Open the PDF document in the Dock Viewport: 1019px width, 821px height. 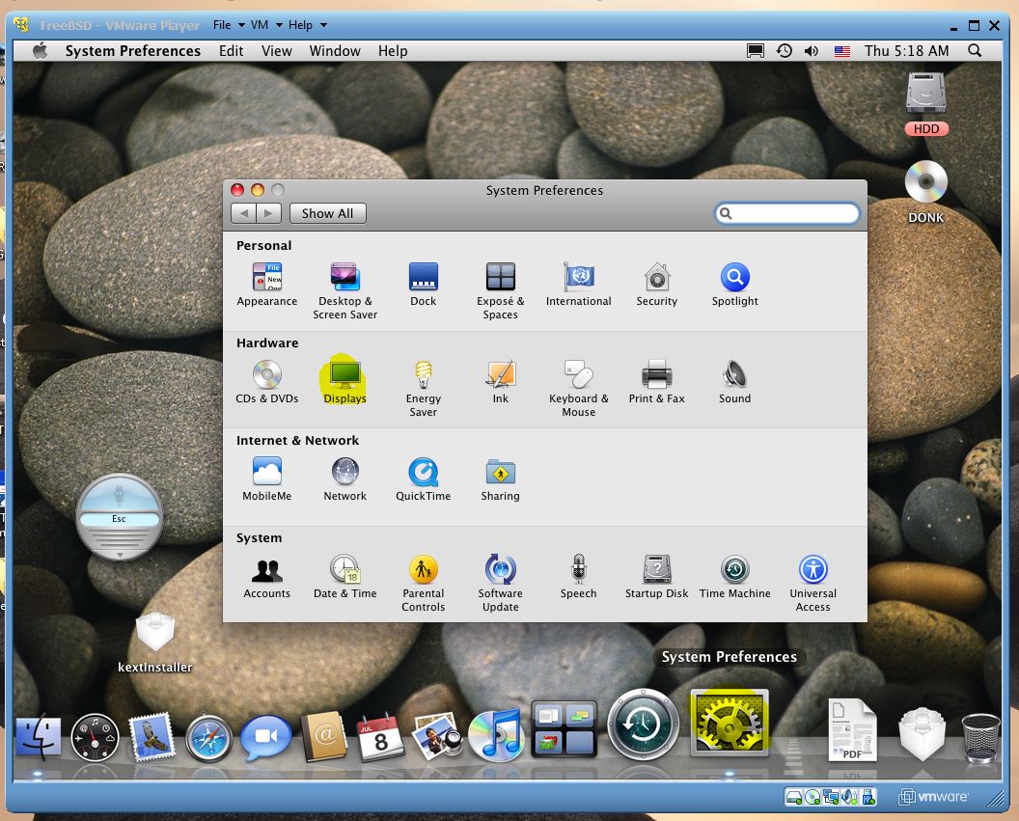(x=852, y=730)
